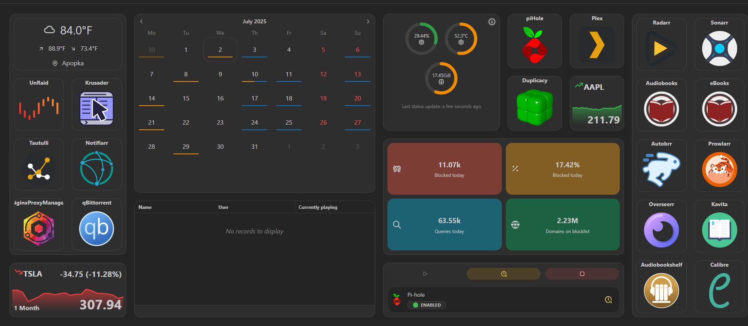Image resolution: width=748 pixels, height=326 pixels.
Task: Click the Pi-hole timer icon in list row
Action: (x=608, y=299)
